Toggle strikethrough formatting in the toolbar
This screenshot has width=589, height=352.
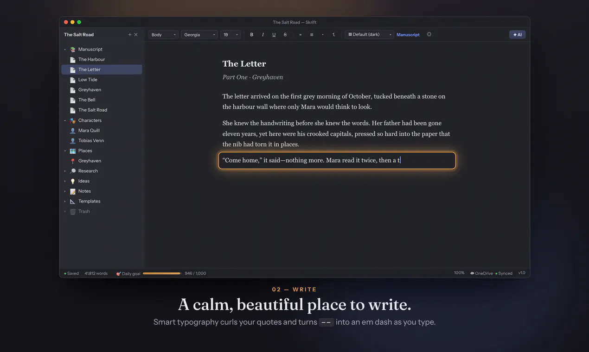(285, 35)
